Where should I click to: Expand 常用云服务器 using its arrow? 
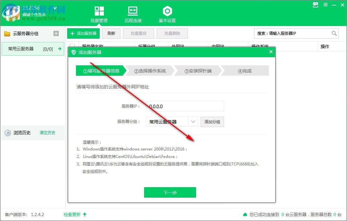(x=59, y=49)
